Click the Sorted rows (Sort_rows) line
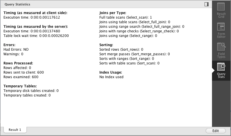 pos(121,50)
